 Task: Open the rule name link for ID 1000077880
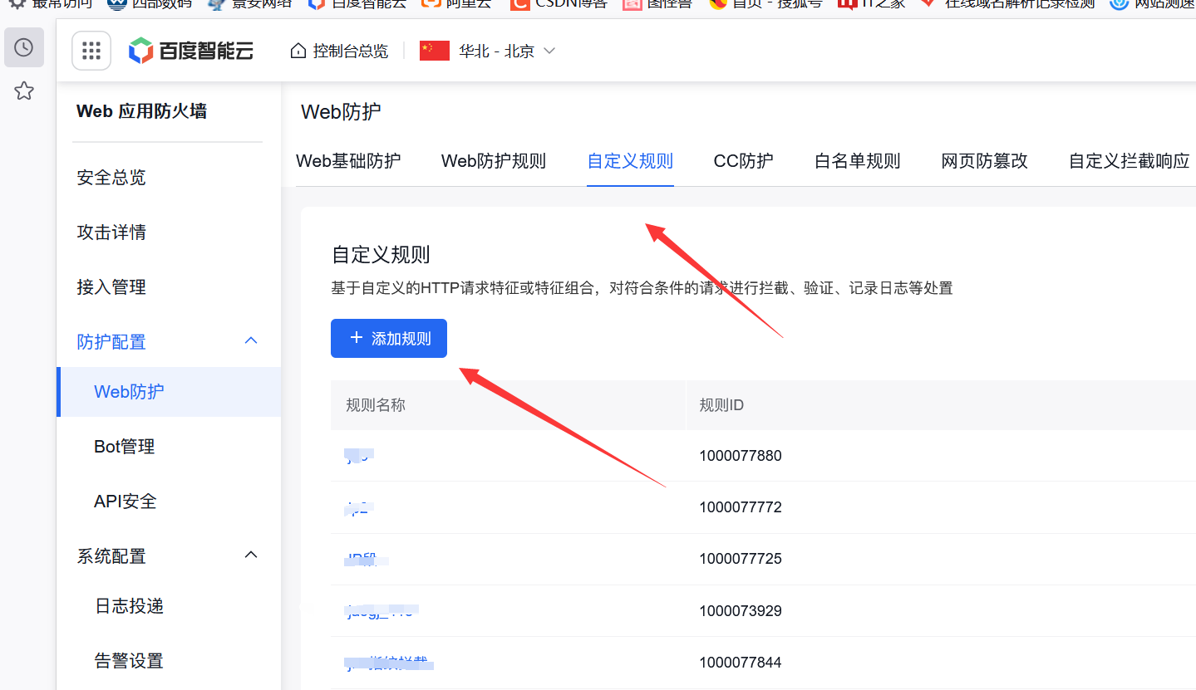click(359, 455)
